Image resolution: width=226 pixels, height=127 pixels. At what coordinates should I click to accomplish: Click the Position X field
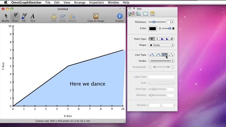click(x=155, y=105)
